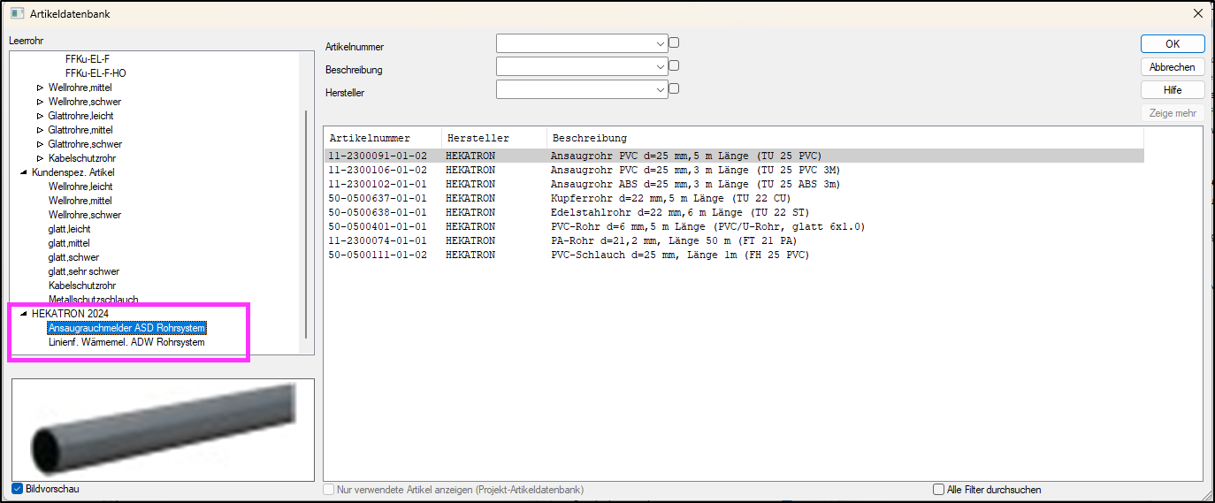Select the glatt,sehr schwer tree item
Viewport: 1215px width, 503px height.
(84, 271)
